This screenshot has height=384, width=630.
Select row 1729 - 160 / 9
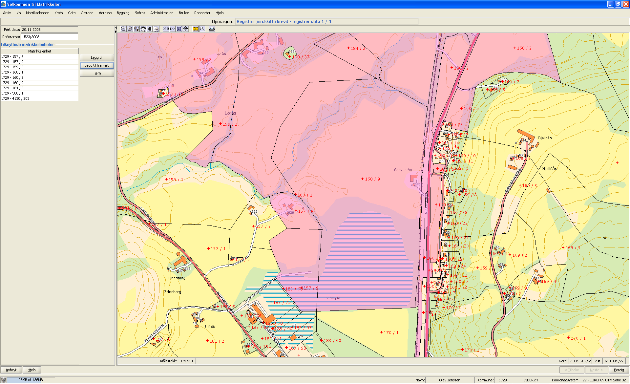40,83
